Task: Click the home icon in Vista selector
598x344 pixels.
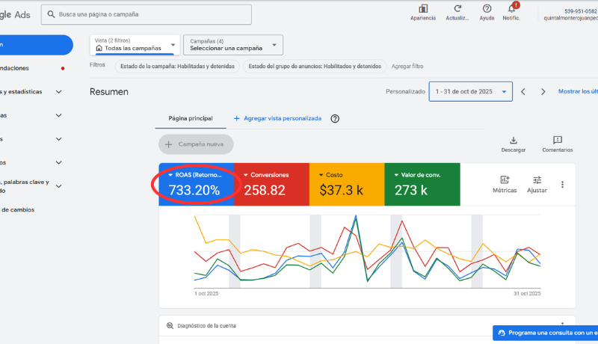Action: 99,48
